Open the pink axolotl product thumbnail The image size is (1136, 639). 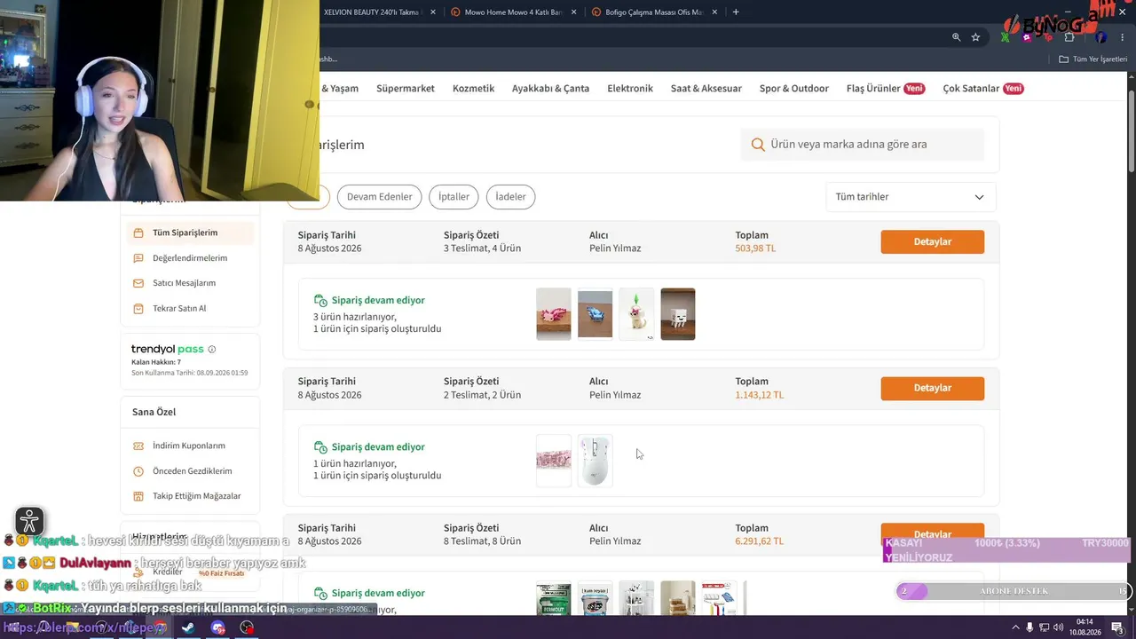[x=554, y=314]
